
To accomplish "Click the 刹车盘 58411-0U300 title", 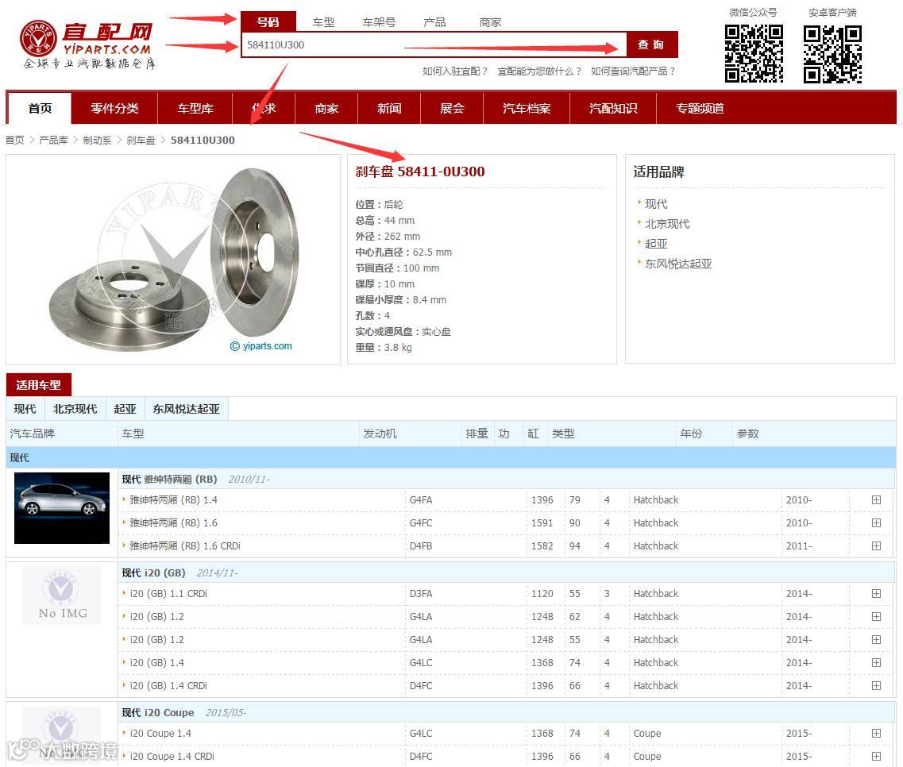I will [420, 172].
